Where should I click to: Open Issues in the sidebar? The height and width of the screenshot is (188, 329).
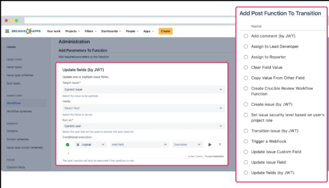[11, 47]
